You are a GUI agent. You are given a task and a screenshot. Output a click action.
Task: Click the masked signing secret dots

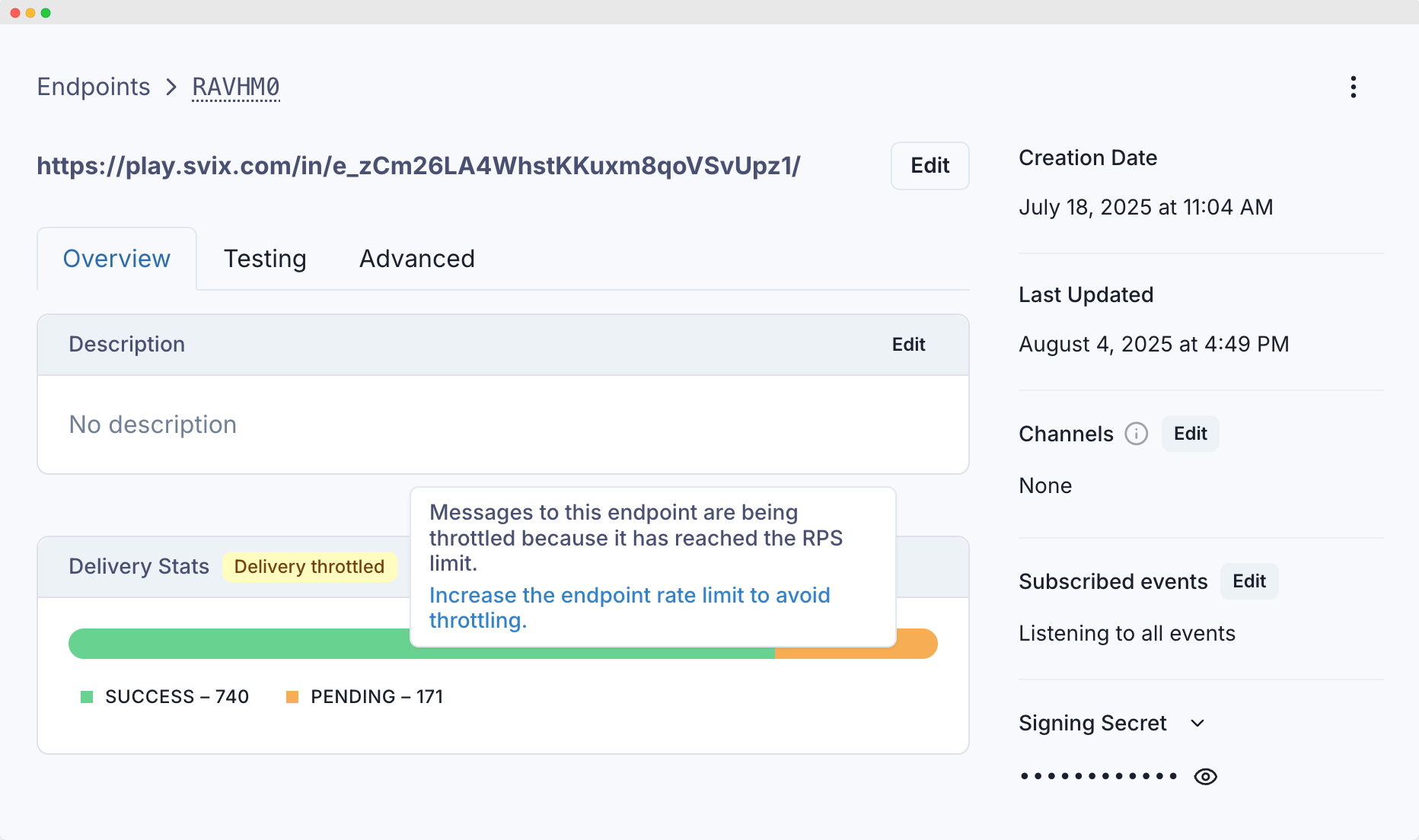(1099, 776)
